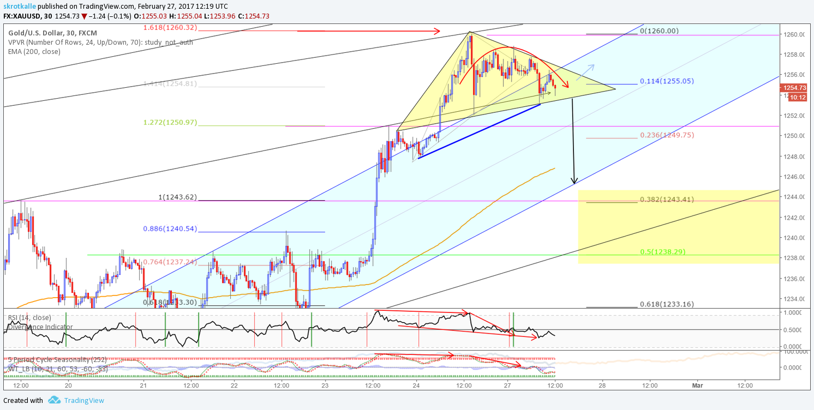Click the date label 24 on time axis

coord(417,384)
